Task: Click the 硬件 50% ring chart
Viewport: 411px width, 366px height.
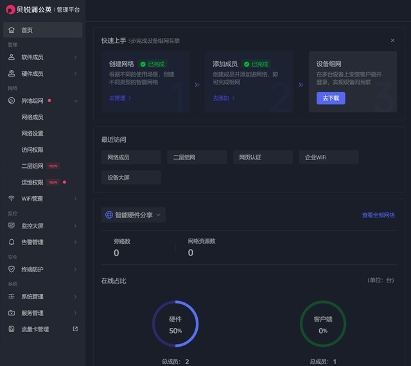Action: tap(175, 324)
